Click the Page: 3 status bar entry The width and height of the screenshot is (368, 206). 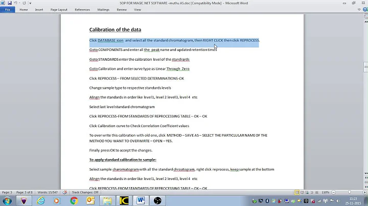click(7, 192)
